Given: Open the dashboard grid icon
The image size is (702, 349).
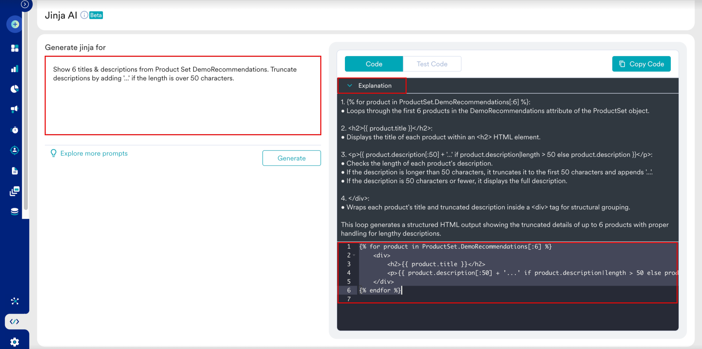Looking at the screenshot, I should (15, 48).
